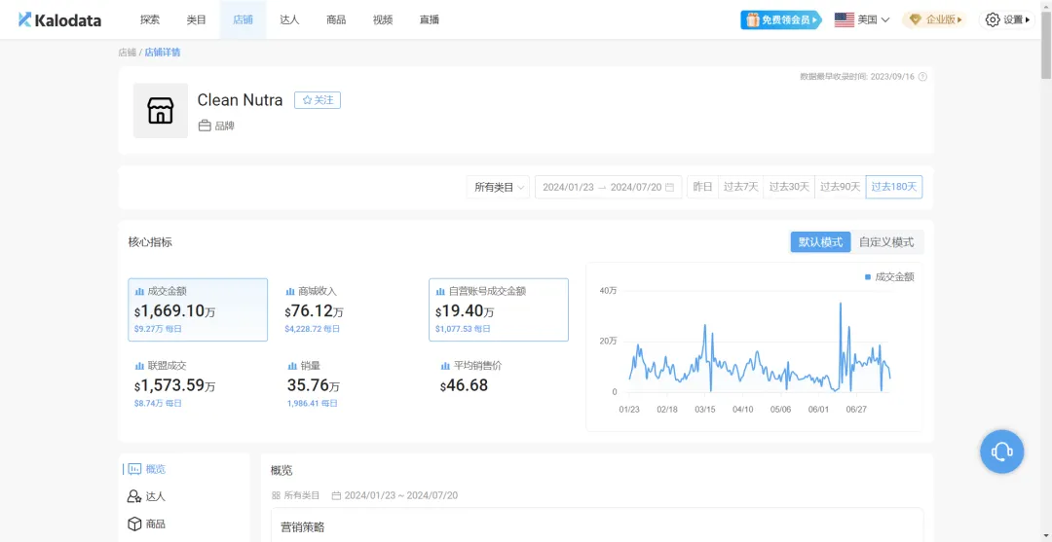Select the 过去30天 time range

pos(788,187)
